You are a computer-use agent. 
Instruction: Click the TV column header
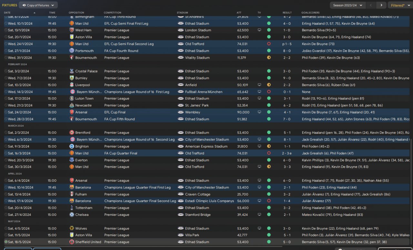[x=259, y=13]
